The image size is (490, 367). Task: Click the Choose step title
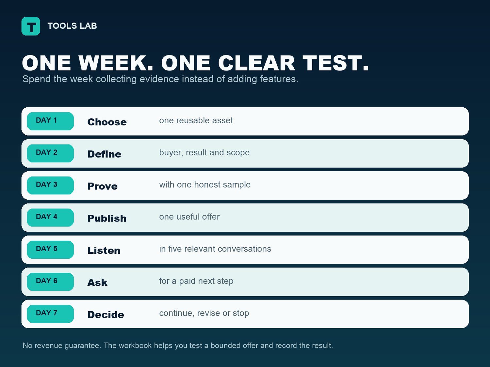[107, 122]
